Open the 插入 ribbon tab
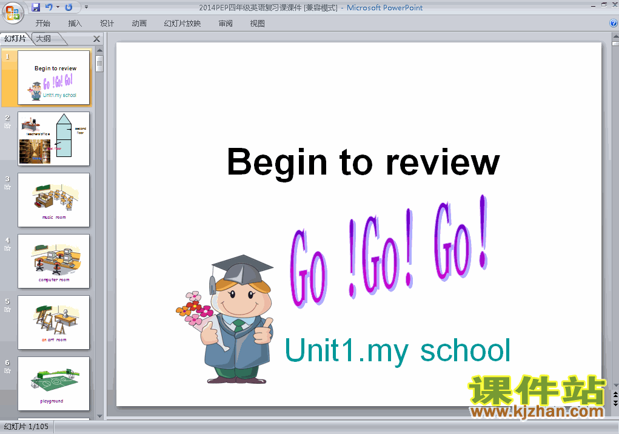Viewport: 619px width, 434px height. (75, 23)
